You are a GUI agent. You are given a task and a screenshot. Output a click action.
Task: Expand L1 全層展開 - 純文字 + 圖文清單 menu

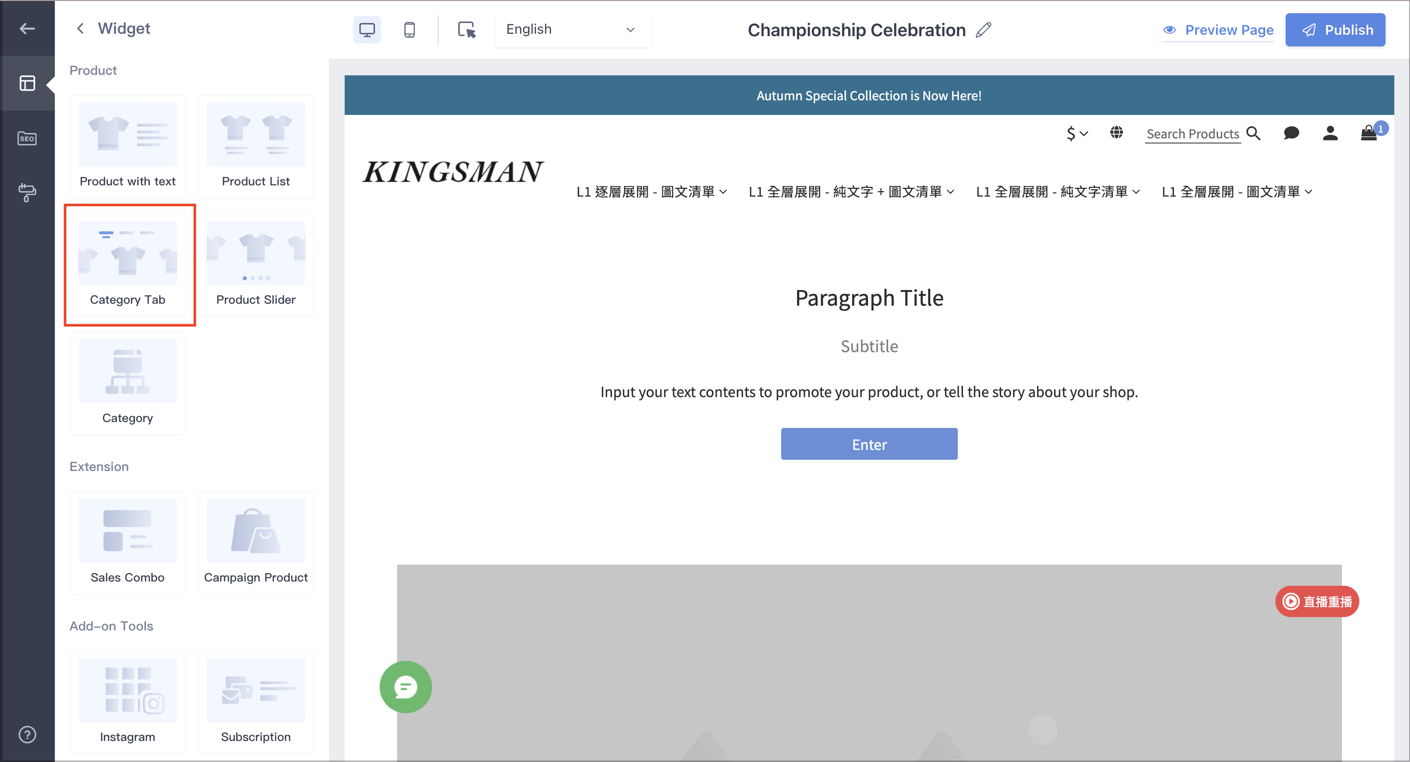[851, 192]
